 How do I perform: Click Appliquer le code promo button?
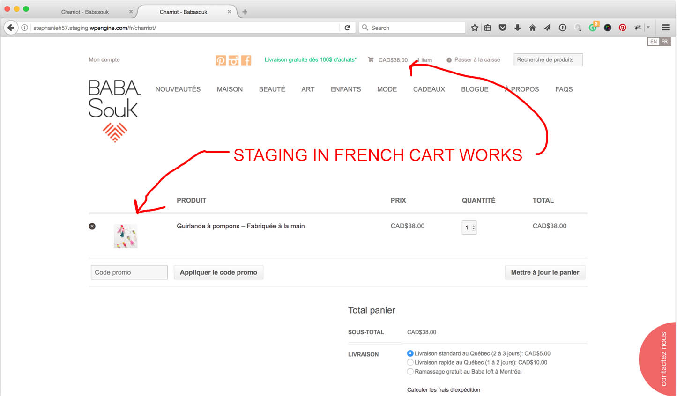tap(218, 272)
